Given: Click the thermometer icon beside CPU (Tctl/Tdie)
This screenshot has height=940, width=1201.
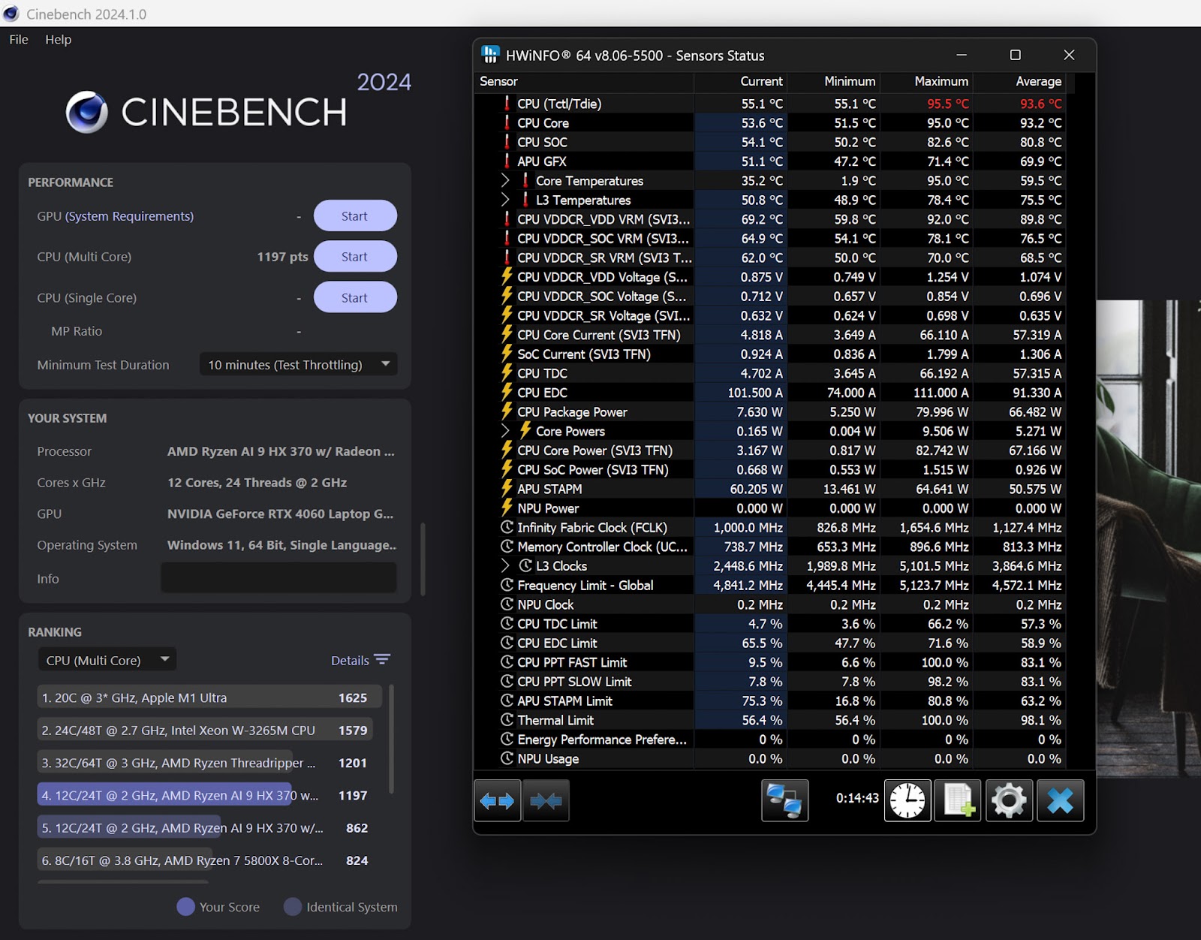Looking at the screenshot, I should tap(507, 104).
